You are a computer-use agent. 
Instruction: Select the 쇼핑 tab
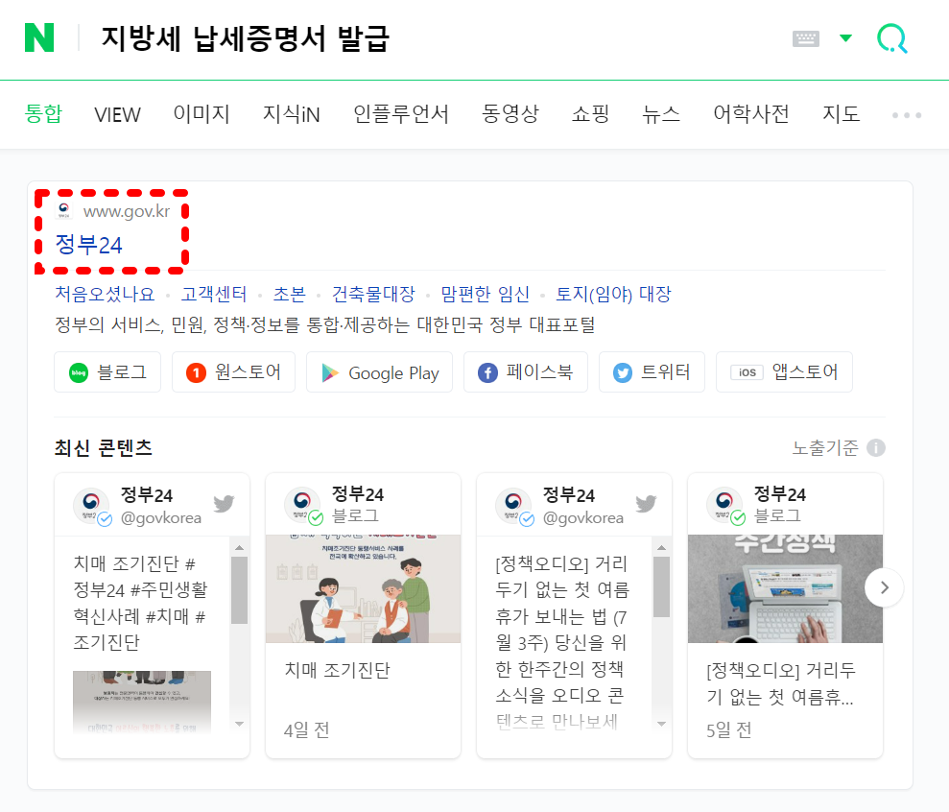(591, 114)
